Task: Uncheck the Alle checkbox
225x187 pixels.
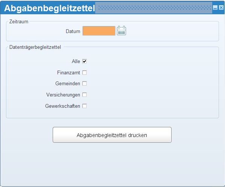Action: pyautogui.click(x=85, y=61)
